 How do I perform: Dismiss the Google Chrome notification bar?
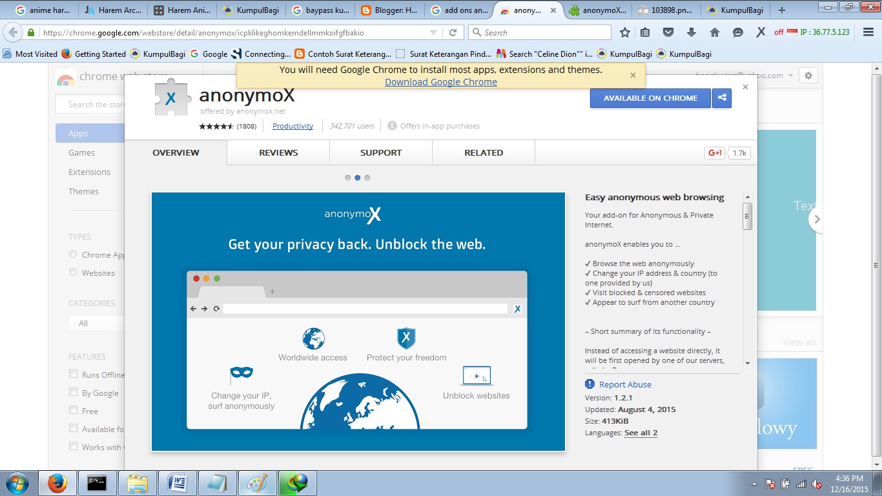coord(633,76)
